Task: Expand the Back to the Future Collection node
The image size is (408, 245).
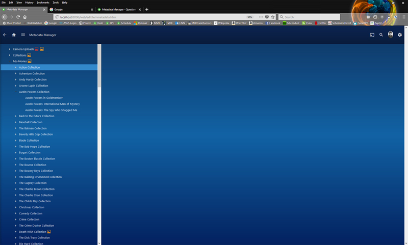Action: coord(16,116)
